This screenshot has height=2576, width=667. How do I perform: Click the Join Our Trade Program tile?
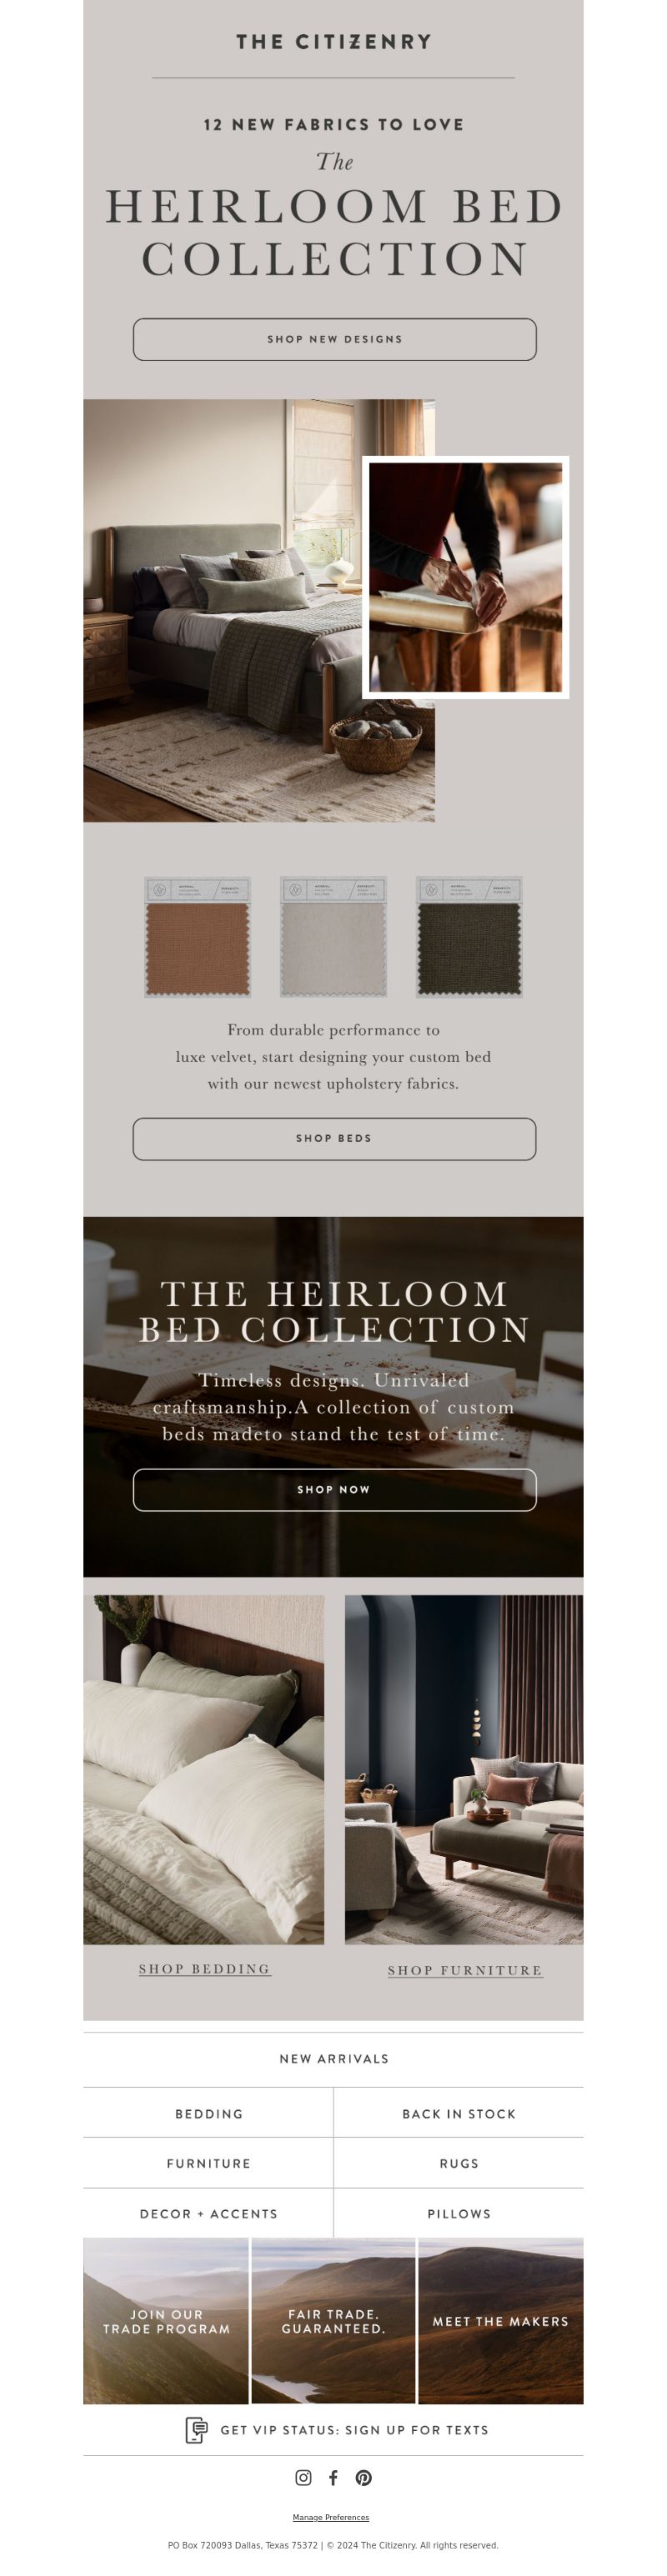[166, 2321]
